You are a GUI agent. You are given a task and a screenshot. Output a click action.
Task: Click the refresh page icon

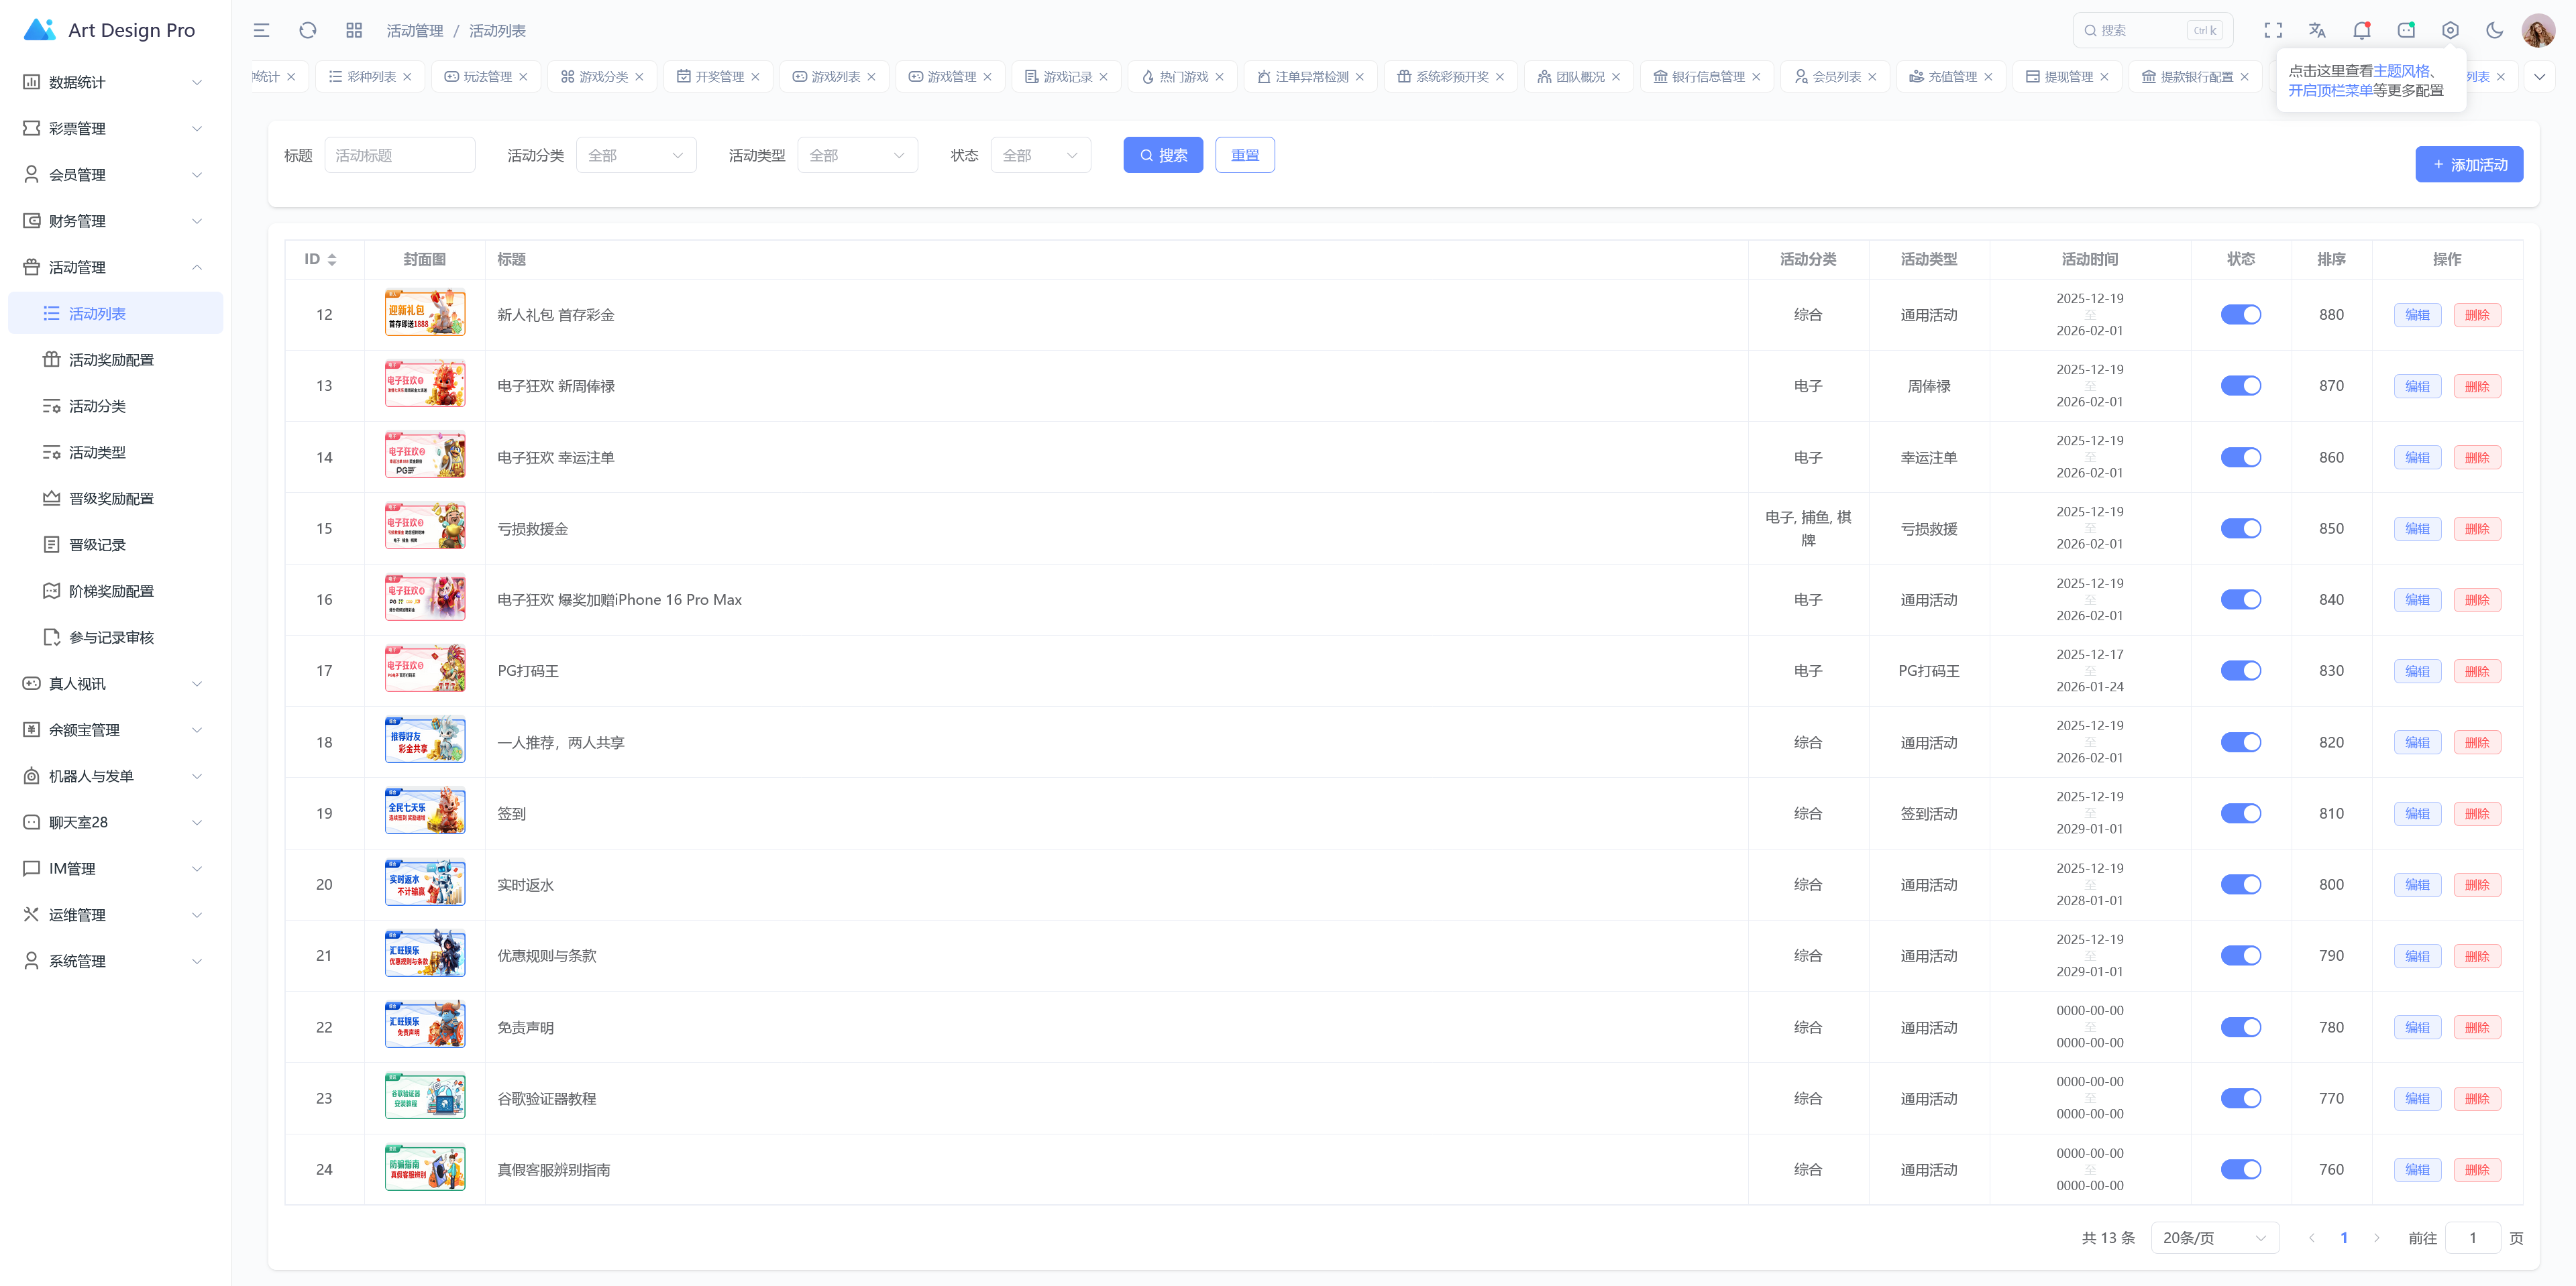click(308, 31)
